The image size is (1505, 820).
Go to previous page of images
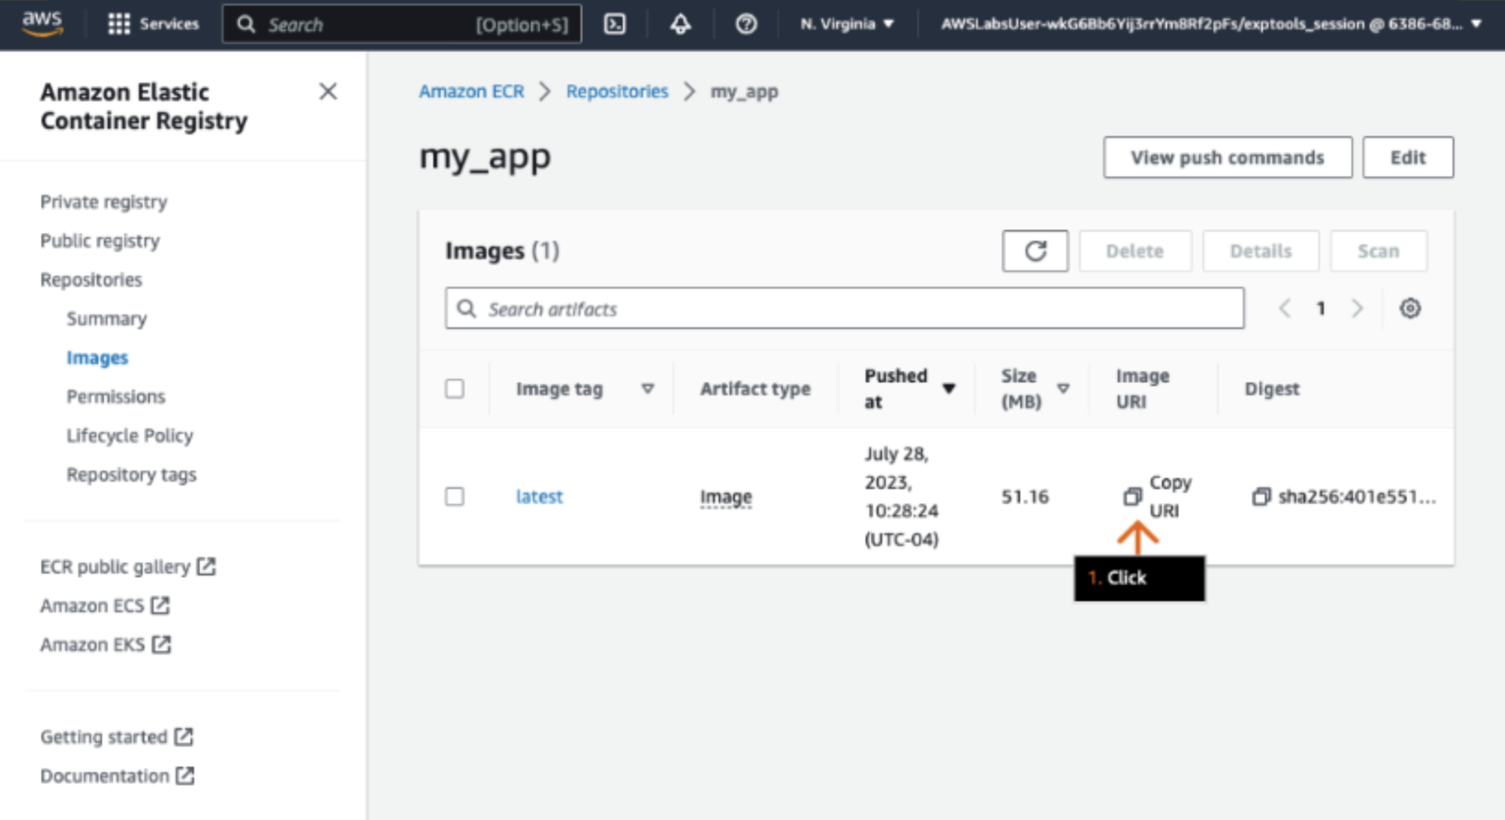click(1284, 309)
